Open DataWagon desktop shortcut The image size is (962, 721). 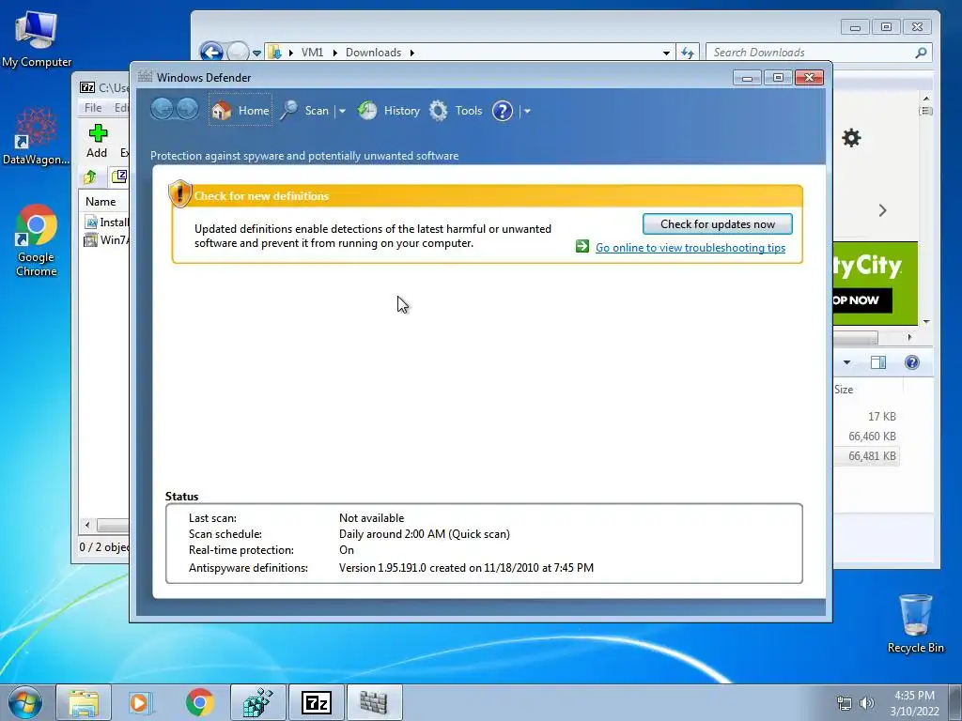click(x=37, y=136)
